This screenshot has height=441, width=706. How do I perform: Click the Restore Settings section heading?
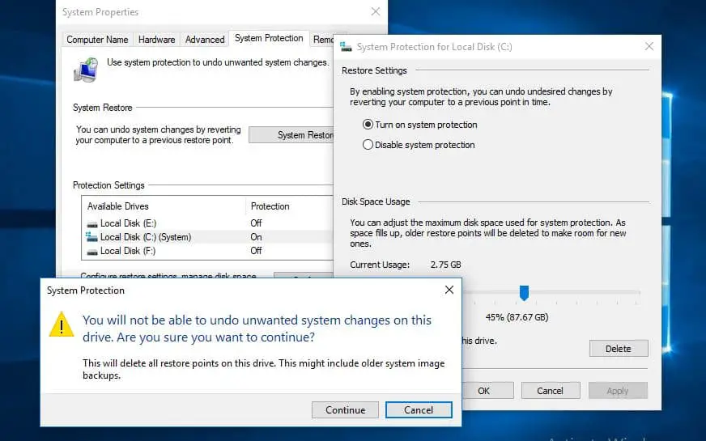[x=374, y=70]
